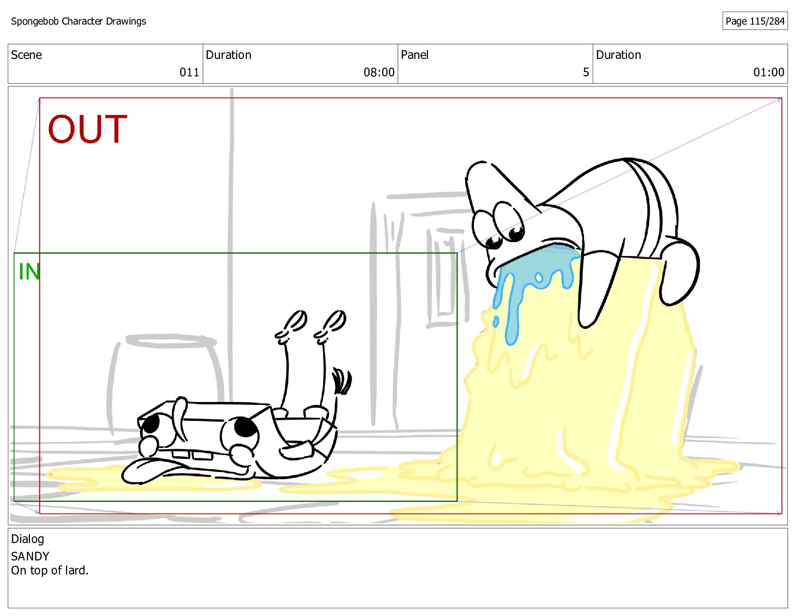This screenshot has height=616, width=797.
Task: Click the dialog line 'On top of lard.'
Action: 50,571
